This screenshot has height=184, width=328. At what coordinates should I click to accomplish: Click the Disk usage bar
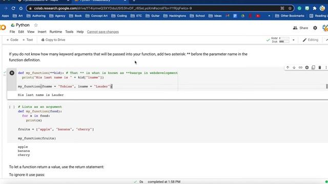click(x=284, y=41)
